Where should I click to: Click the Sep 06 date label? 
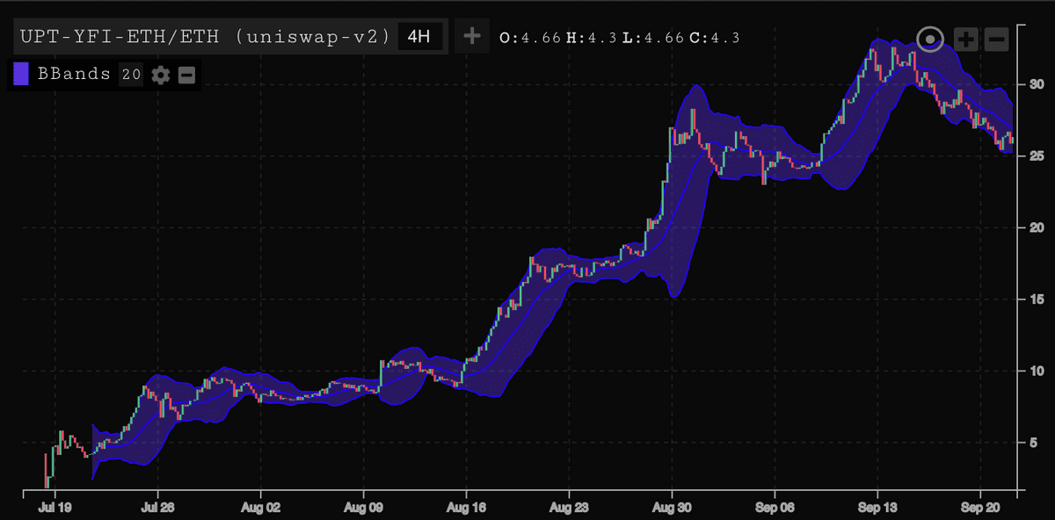775,508
